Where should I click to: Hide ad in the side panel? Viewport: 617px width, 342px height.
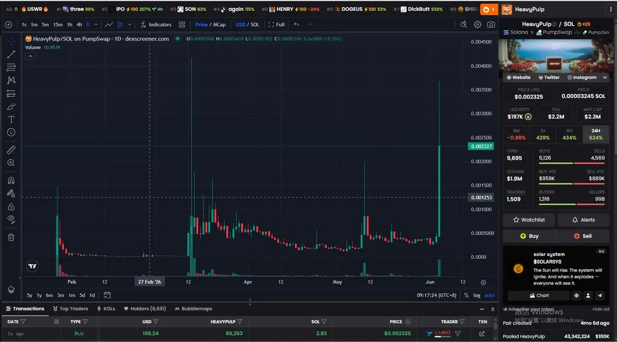point(601,309)
